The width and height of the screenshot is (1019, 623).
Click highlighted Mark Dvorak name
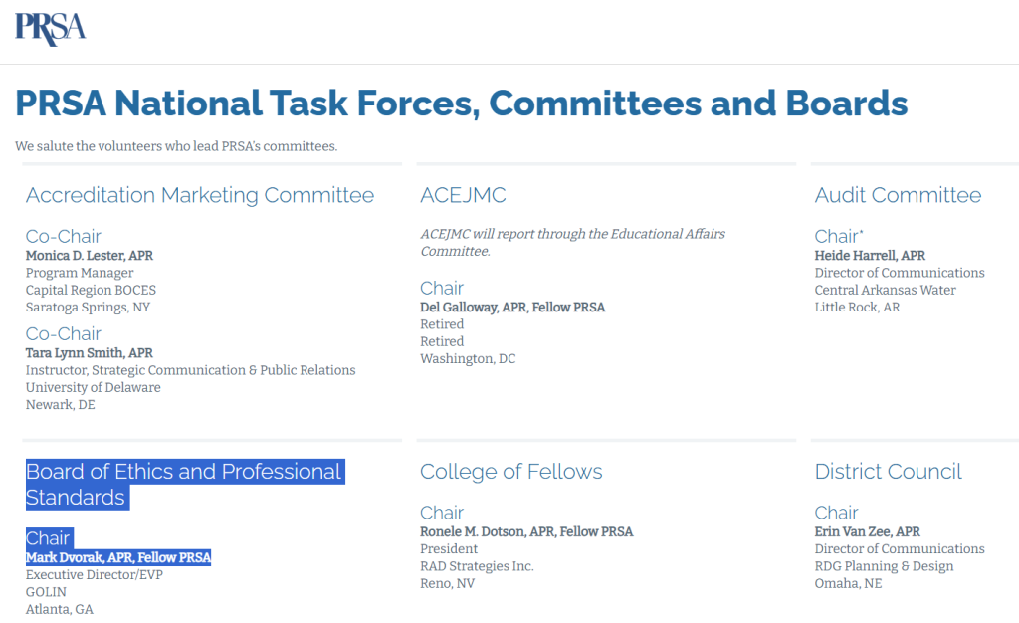coord(118,558)
